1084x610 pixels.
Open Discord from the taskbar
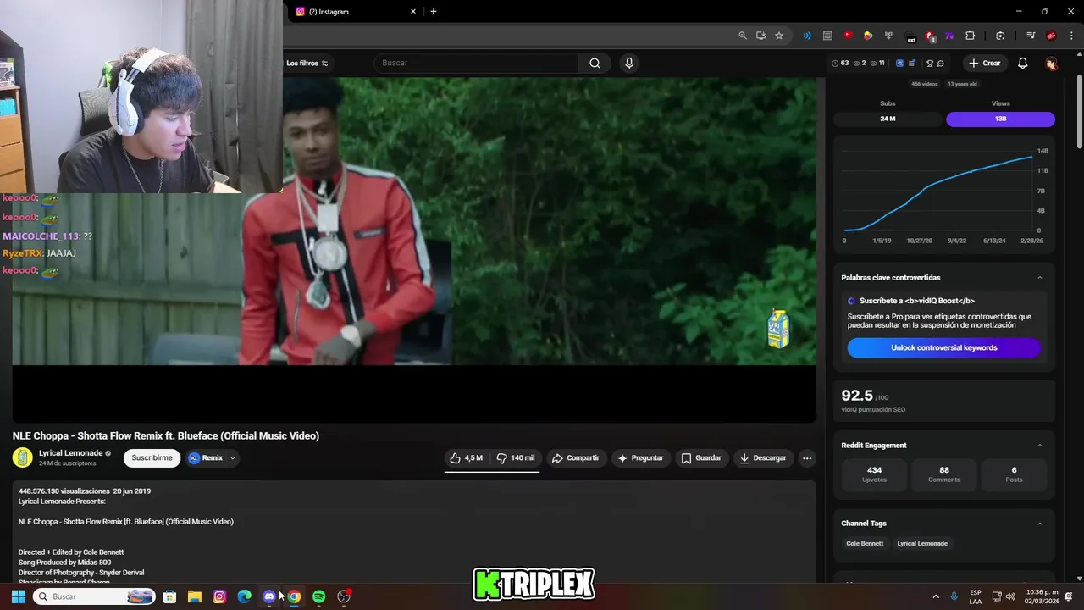click(269, 596)
